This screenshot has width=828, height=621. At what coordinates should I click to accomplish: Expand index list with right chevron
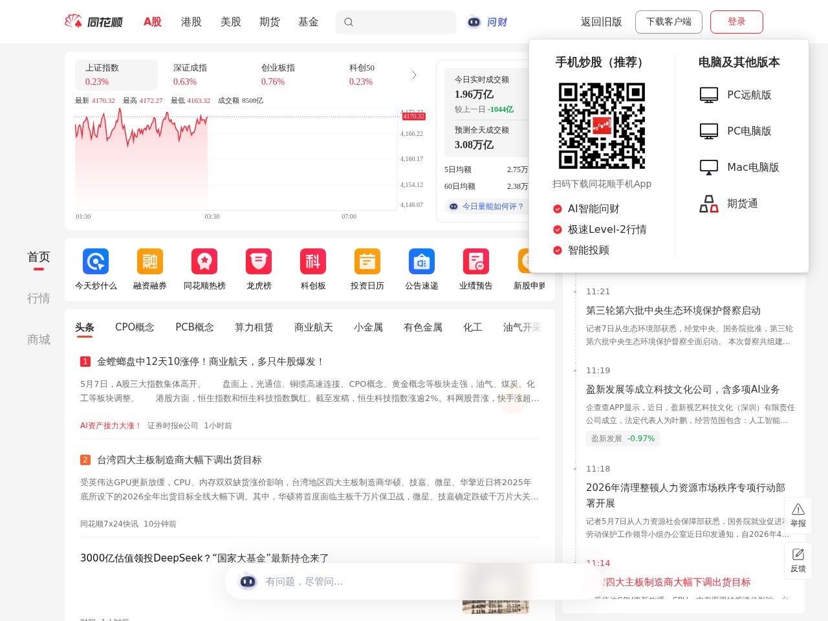coord(414,75)
